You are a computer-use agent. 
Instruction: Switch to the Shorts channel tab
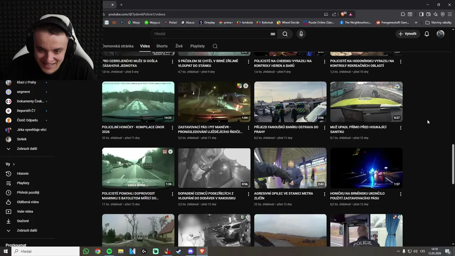point(162,46)
